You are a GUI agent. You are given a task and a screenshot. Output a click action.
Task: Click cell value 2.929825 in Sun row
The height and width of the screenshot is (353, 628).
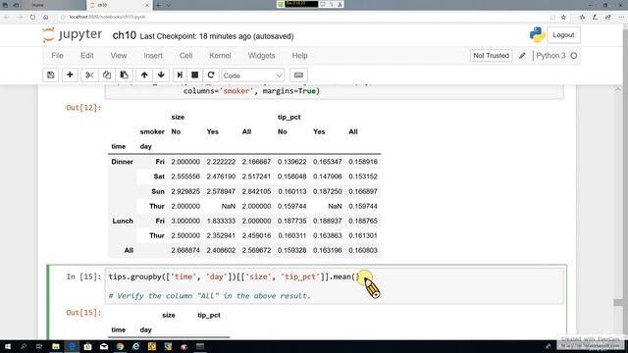pyautogui.click(x=185, y=191)
